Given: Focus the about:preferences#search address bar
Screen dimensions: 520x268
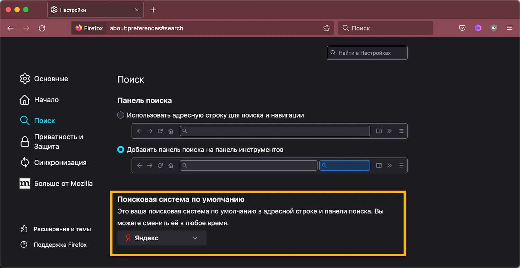Looking at the screenshot, I should click(x=202, y=28).
